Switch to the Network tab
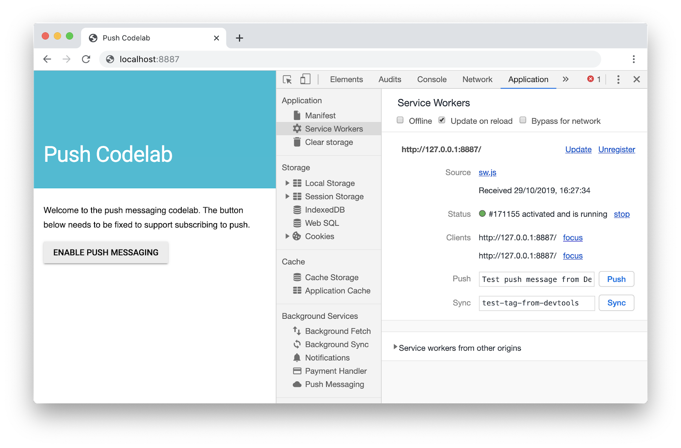This screenshot has height=448, width=681. click(477, 79)
